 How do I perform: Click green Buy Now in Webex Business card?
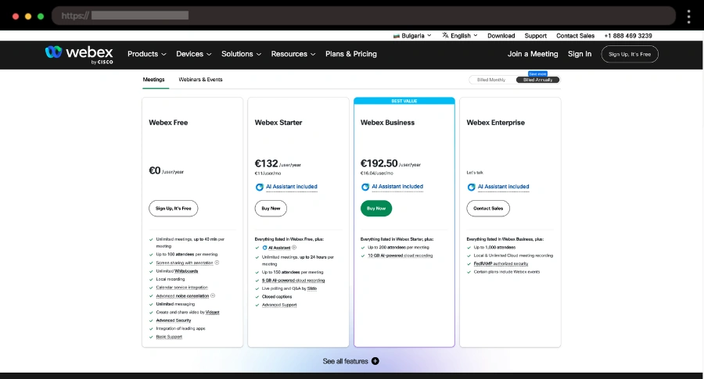tap(376, 209)
